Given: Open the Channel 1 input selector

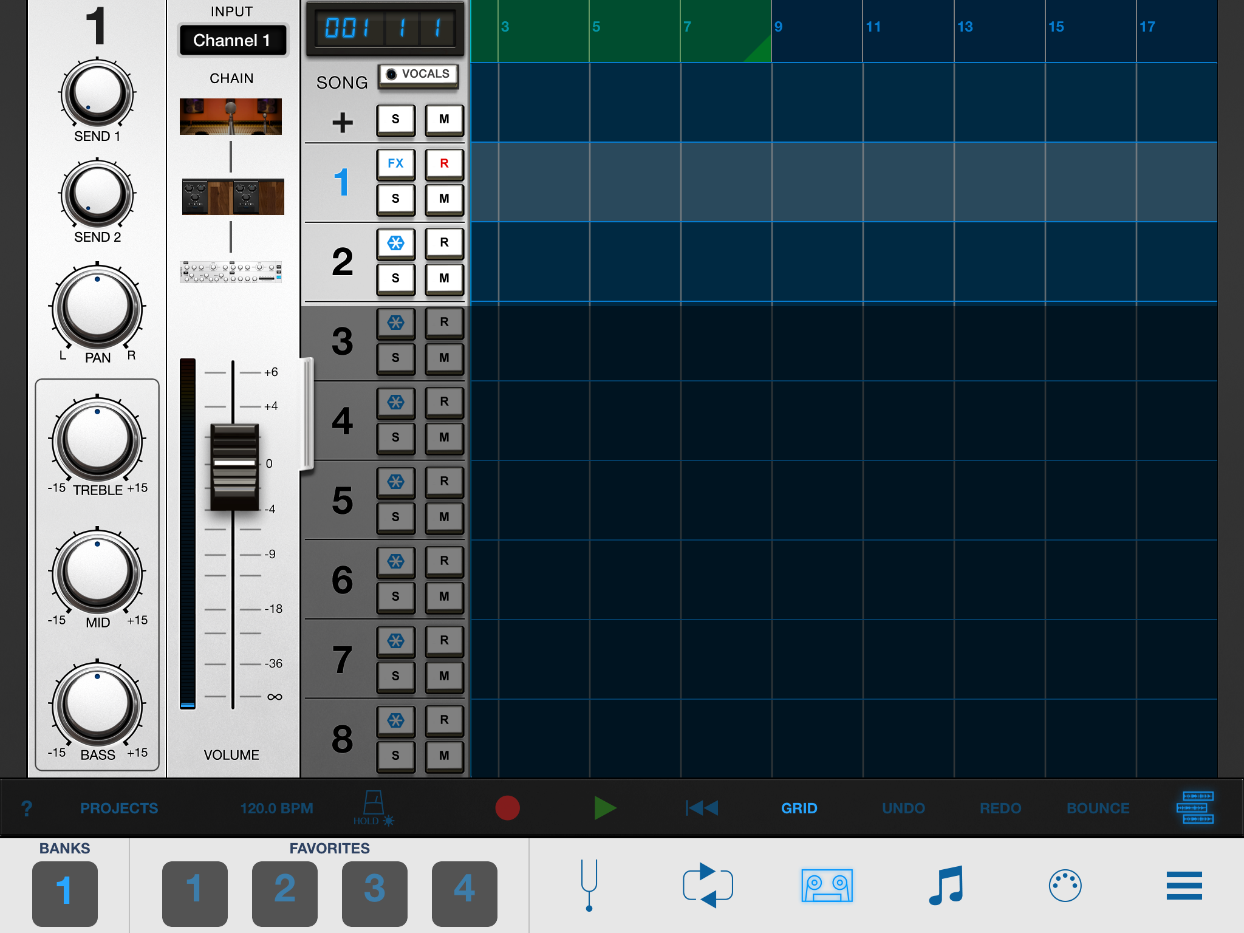Looking at the screenshot, I should pos(232,40).
